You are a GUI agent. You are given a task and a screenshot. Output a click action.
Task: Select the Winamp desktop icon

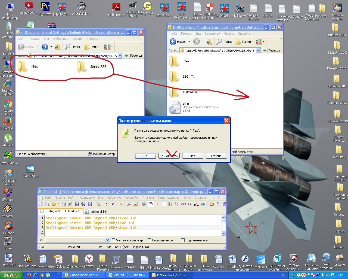7,211
